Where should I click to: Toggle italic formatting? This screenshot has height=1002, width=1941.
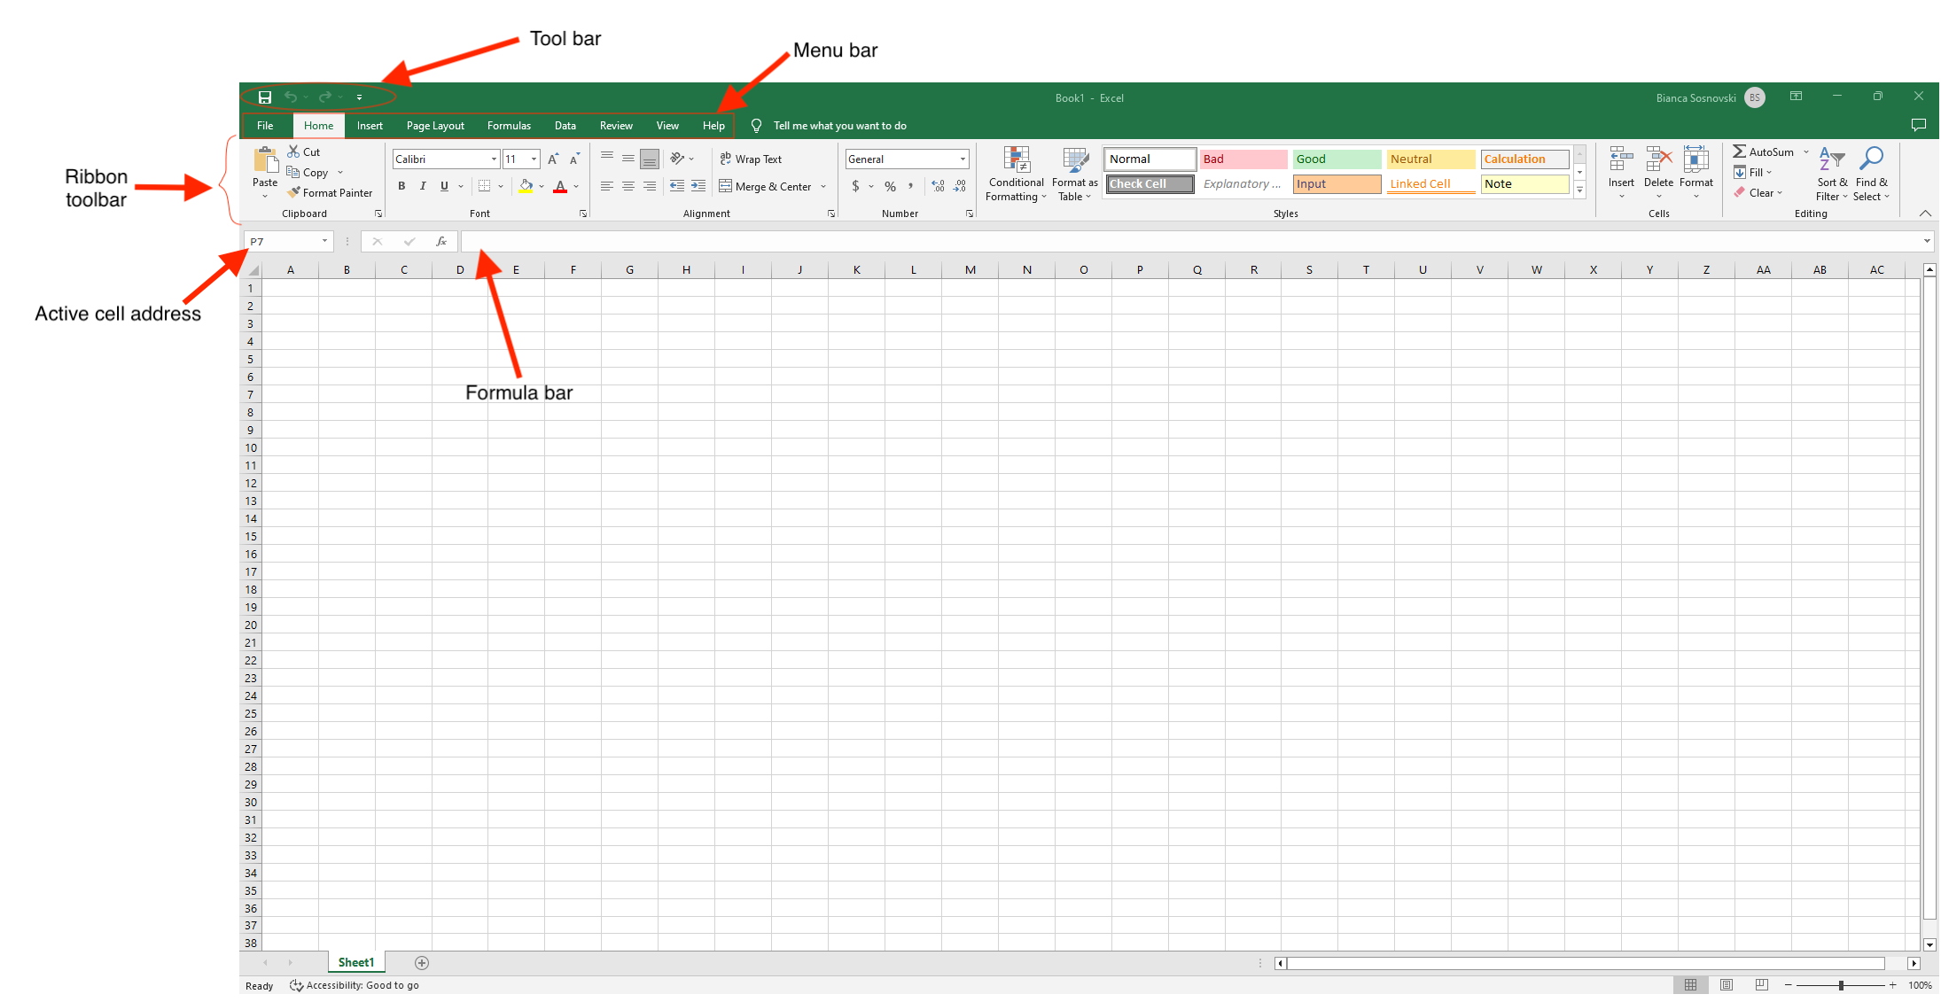(423, 186)
